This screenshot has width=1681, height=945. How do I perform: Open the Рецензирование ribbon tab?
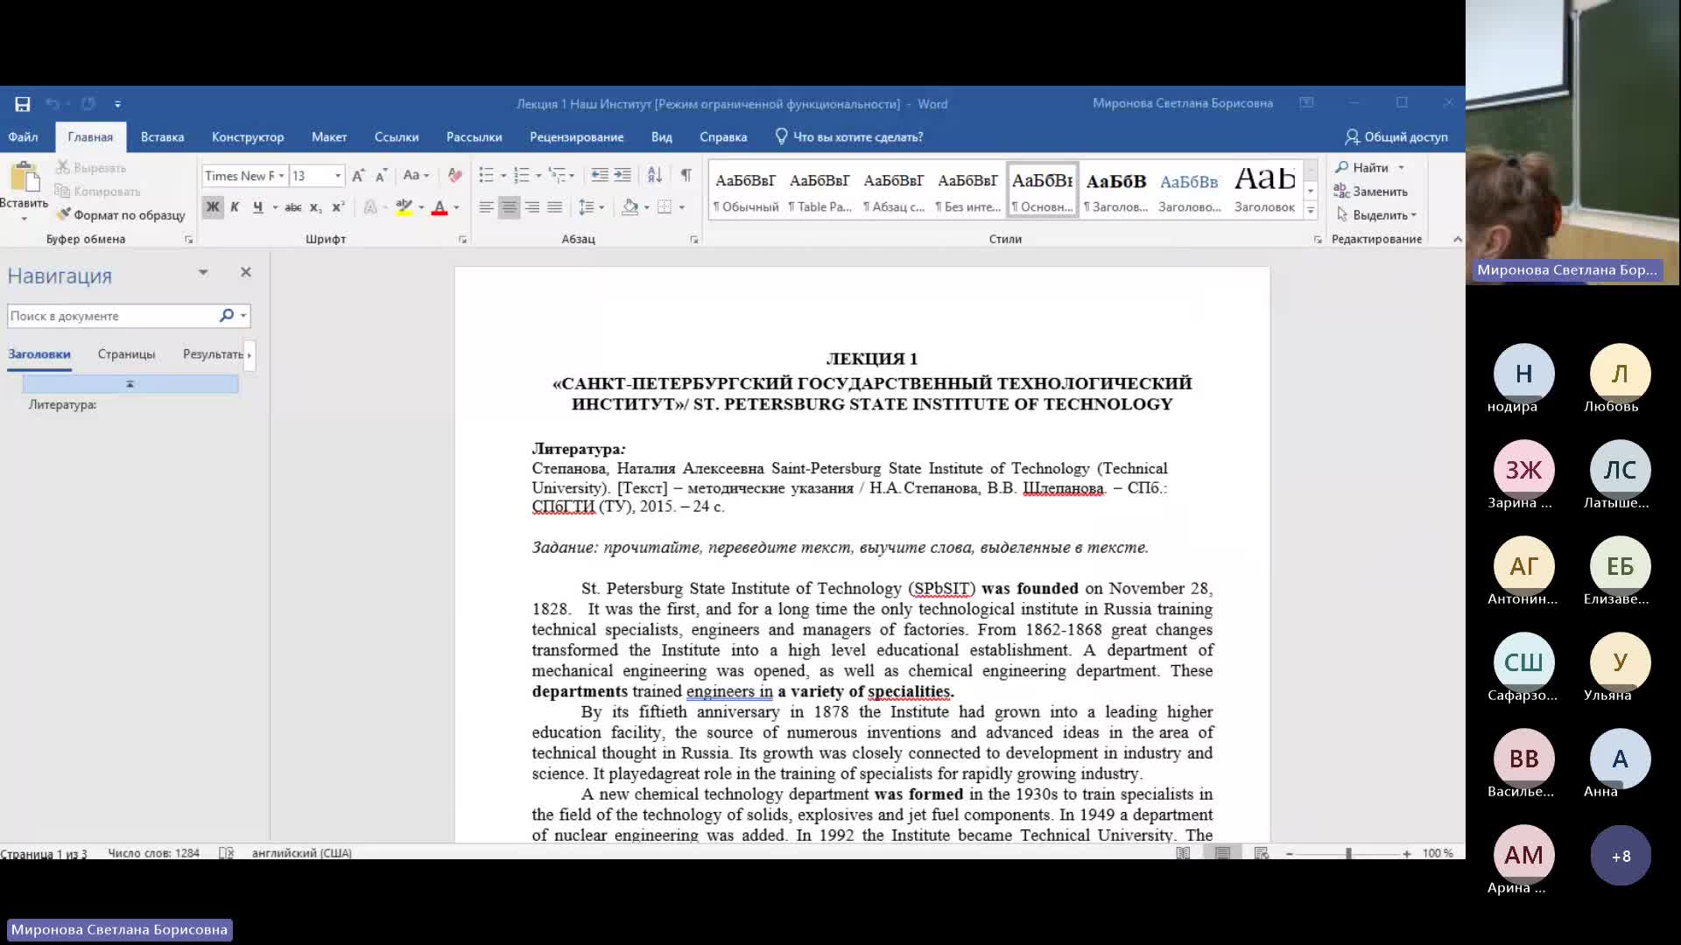coord(576,137)
